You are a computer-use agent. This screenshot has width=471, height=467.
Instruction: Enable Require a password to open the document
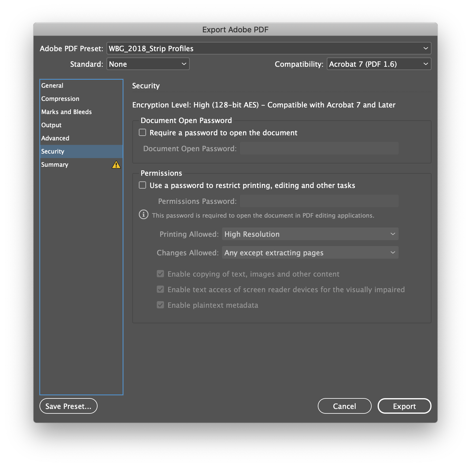pyautogui.click(x=142, y=132)
